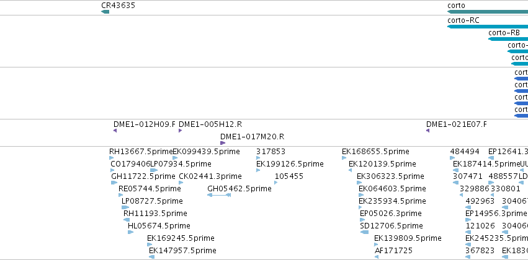Click the EK139809.5prime EST arrow
Image resolution: width=528 pixels, height=260 pixels.
tap(377, 245)
